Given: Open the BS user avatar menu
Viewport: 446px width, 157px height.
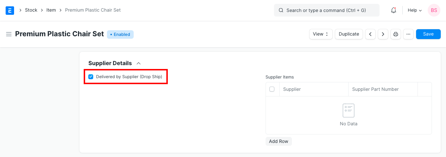Looking at the screenshot, I should pos(434,10).
